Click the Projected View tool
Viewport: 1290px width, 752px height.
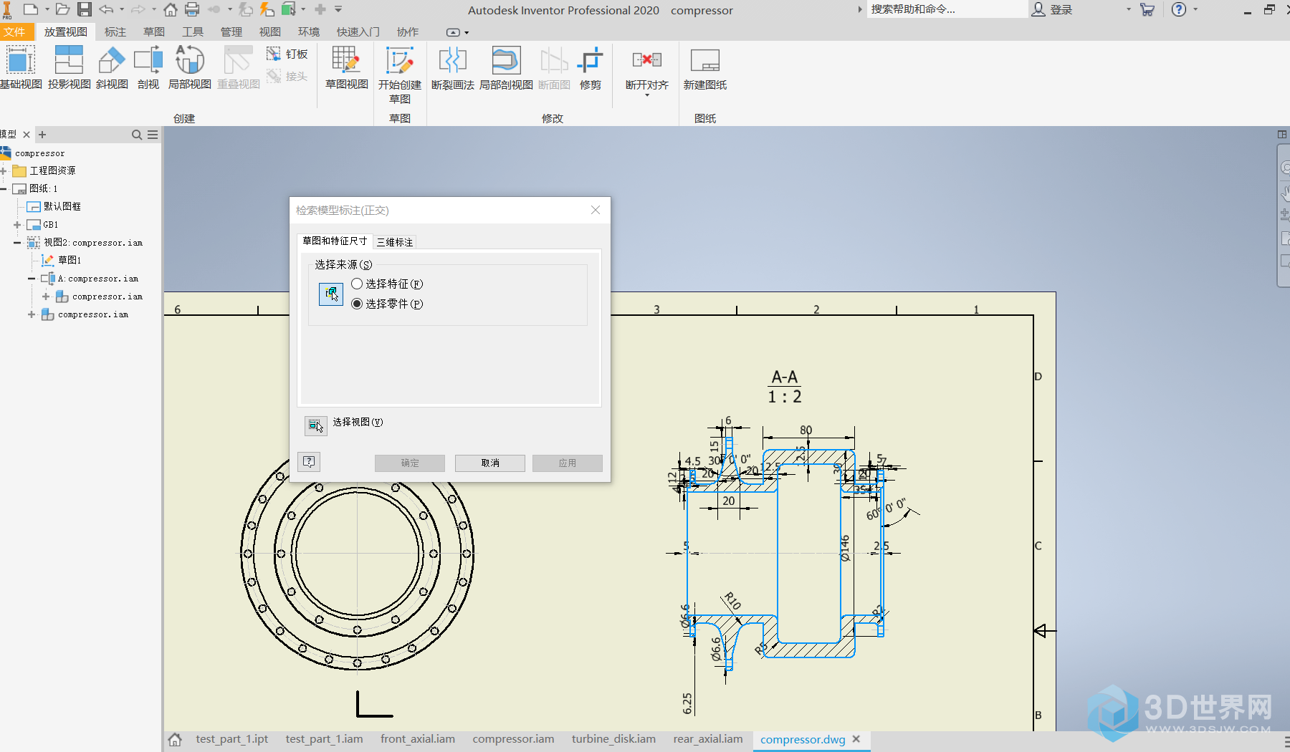click(69, 68)
